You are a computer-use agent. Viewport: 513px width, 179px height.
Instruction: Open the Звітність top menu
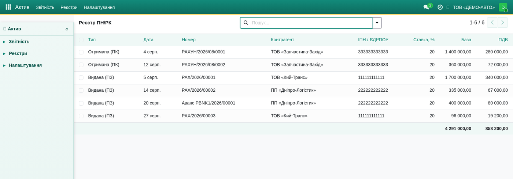45,7
